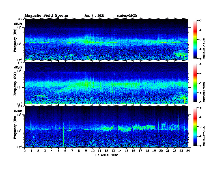The image size is (224, 173).
Task: Click hour tick label "18" on time axis
Action: 147,151
